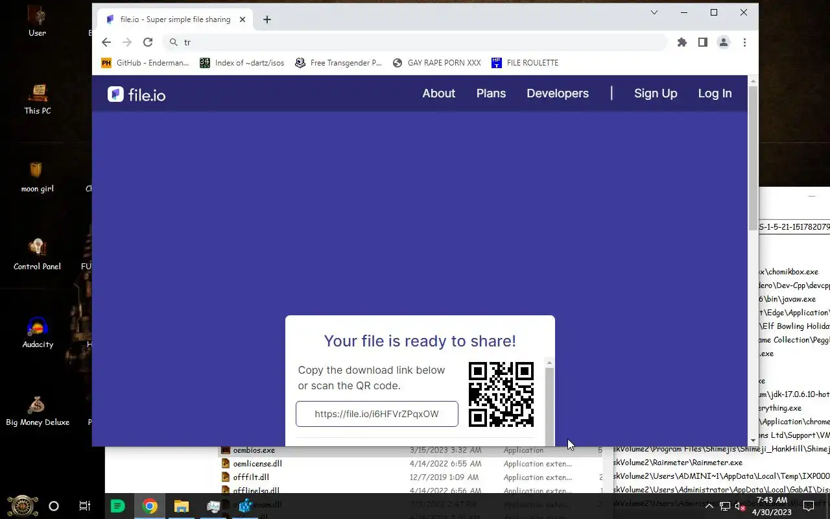Select oemlicense.dll in File Explorer

[257, 464]
